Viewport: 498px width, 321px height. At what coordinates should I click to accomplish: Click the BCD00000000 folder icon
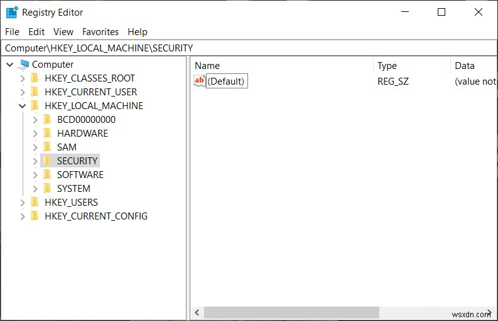[x=47, y=120]
